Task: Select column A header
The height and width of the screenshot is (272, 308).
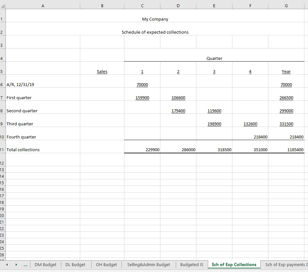Action: pyautogui.click(x=43, y=5)
